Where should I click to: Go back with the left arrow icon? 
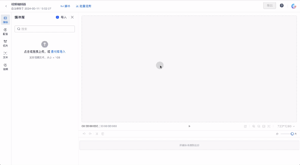point(6,6)
